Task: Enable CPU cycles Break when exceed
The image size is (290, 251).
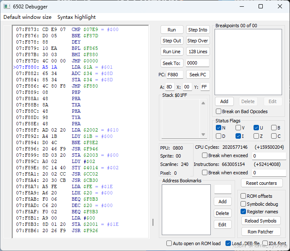Action: pos(225,155)
